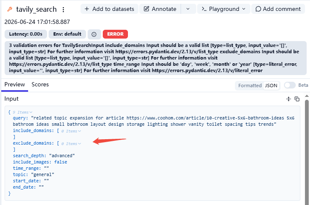Image resolution: width=310 pixels, height=205 pixels.
Task: Select the Env: default badge
Action: [x=67, y=34]
